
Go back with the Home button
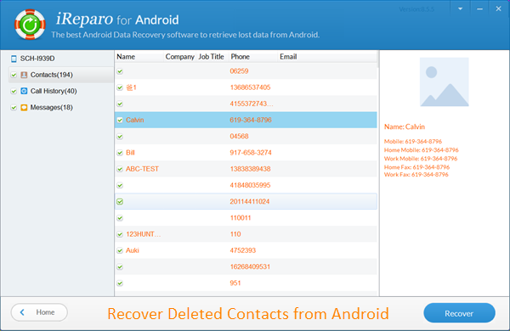(x=39, y=312)
